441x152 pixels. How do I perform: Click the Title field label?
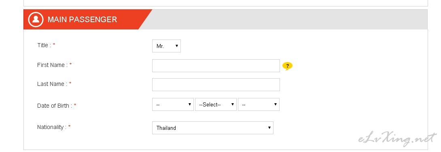tap(44, 45)
